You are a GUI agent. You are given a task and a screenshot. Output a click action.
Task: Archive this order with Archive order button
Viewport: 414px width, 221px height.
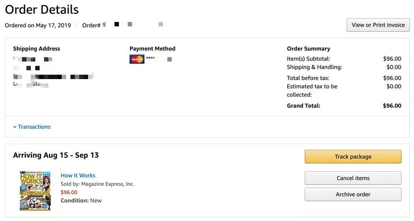click(353, 194)
